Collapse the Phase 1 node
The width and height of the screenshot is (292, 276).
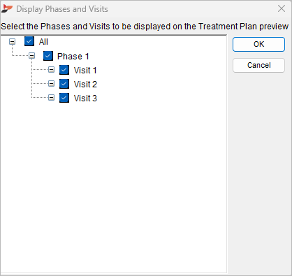coord(31,56)
